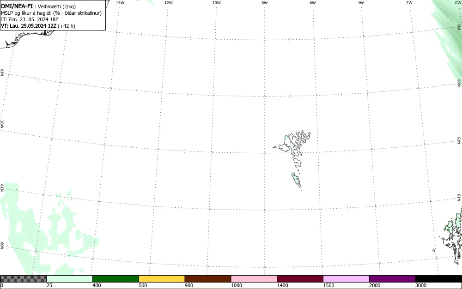Image resolution: width=462 pixels, height=289 pixels.
Task: Click the 'VT: Lau. 25.05.2024 12Z' text
Action: 29,26
